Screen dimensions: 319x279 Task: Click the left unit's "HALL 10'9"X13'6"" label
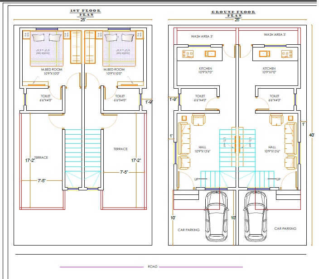click(203, 149)
